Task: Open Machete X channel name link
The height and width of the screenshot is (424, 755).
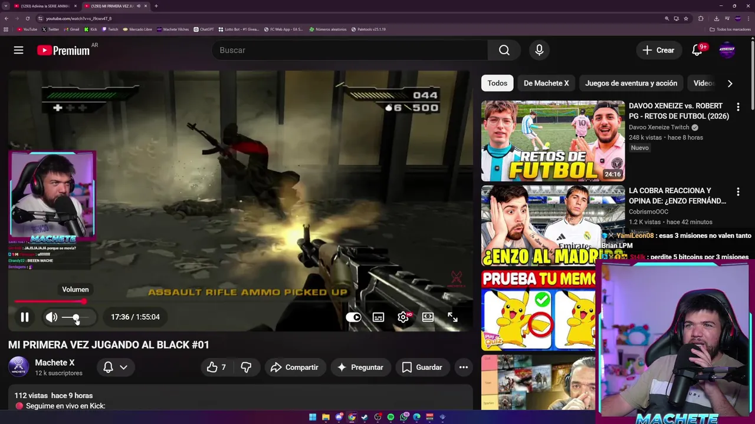Action: click(x=55, y=363)
